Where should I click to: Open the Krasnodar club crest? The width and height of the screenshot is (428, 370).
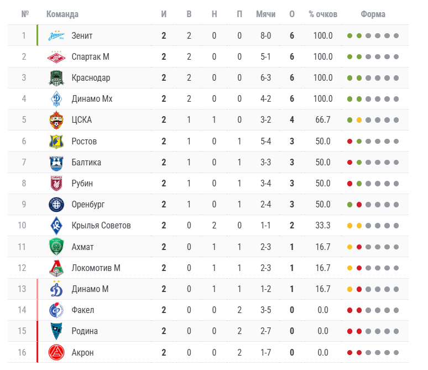(x=56, y=78)
